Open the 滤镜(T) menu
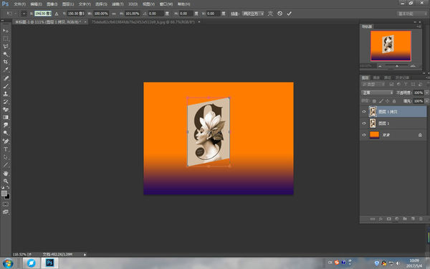The height and width of the screenshot is (269, 430). click(x=118, y=4)
